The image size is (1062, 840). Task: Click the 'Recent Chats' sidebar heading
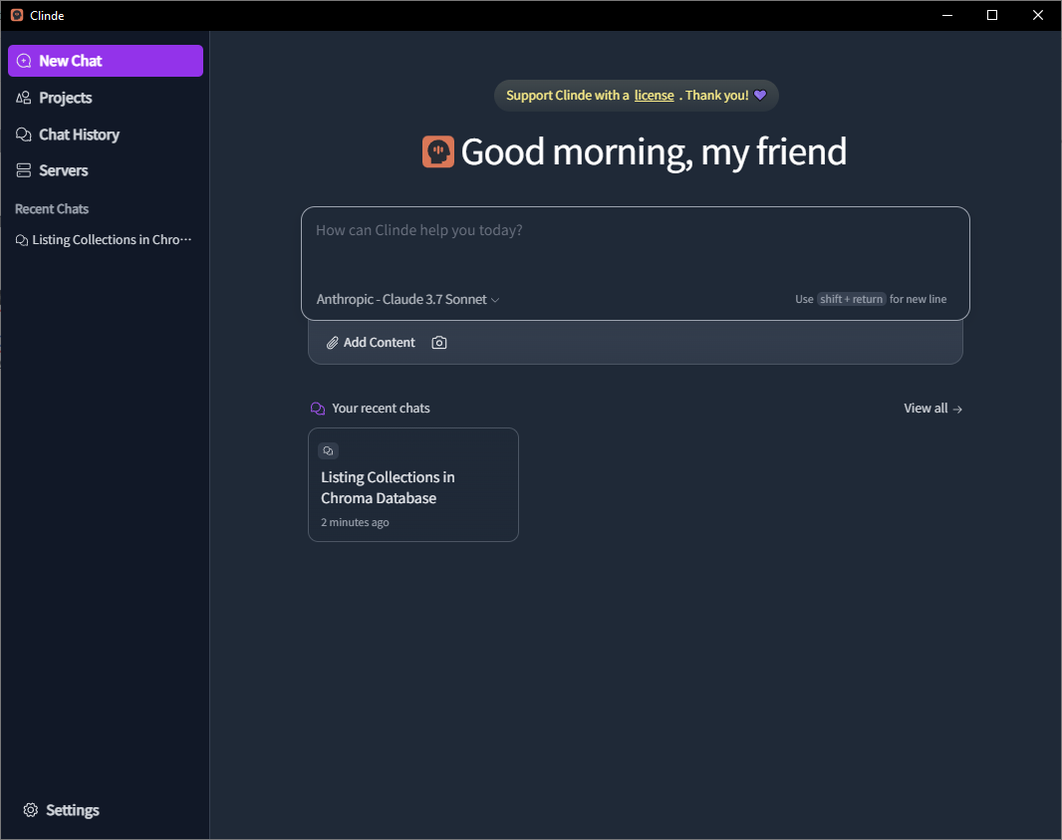[x=52, y=208]
